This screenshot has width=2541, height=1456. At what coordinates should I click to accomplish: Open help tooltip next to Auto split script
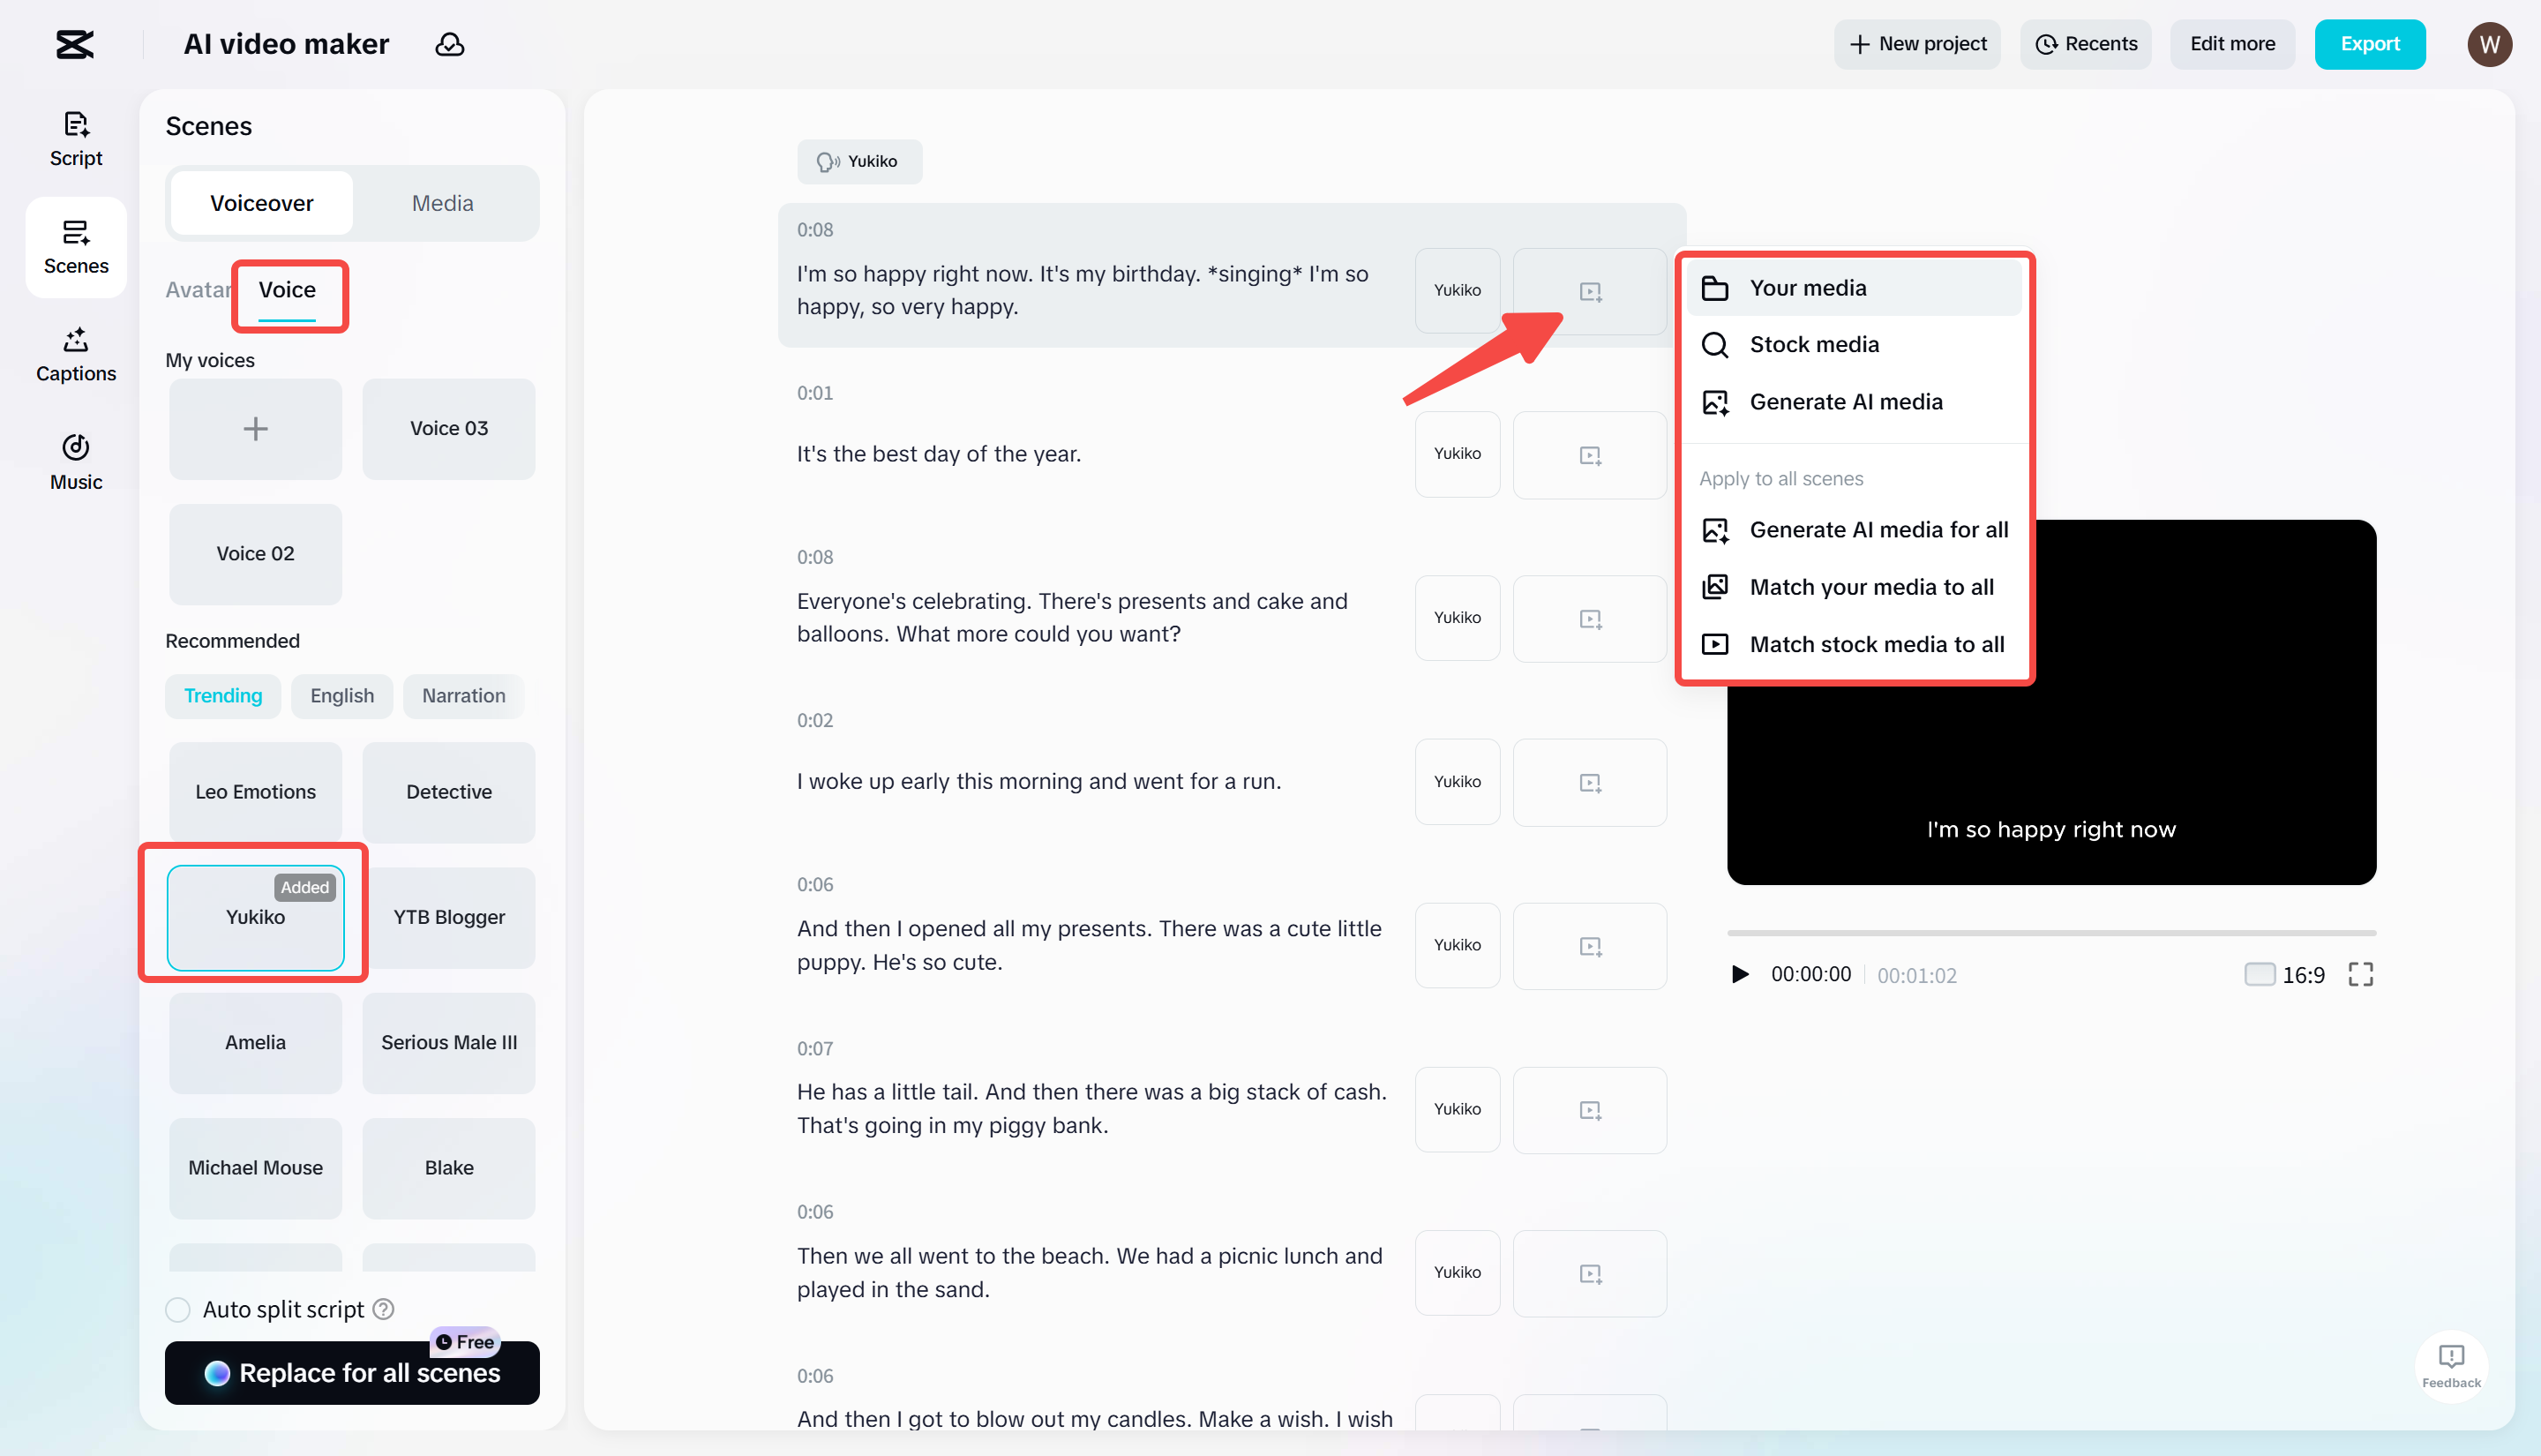(x=383, y=1309)
